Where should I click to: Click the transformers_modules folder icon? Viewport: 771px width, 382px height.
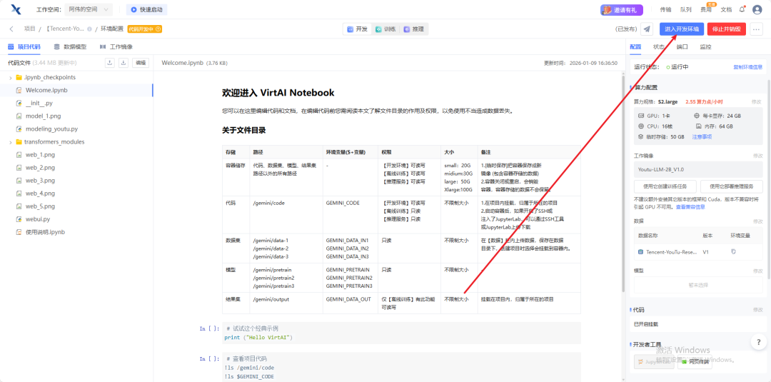click(x=19, y=141)
